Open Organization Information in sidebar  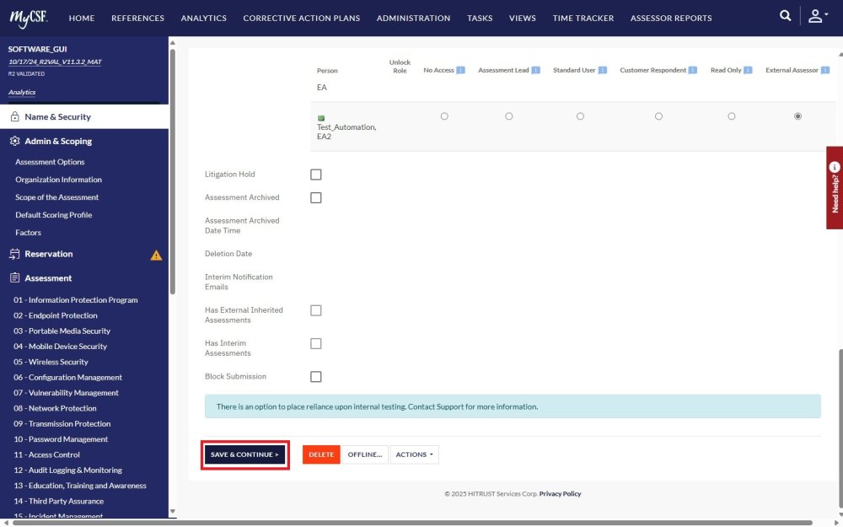59,180
